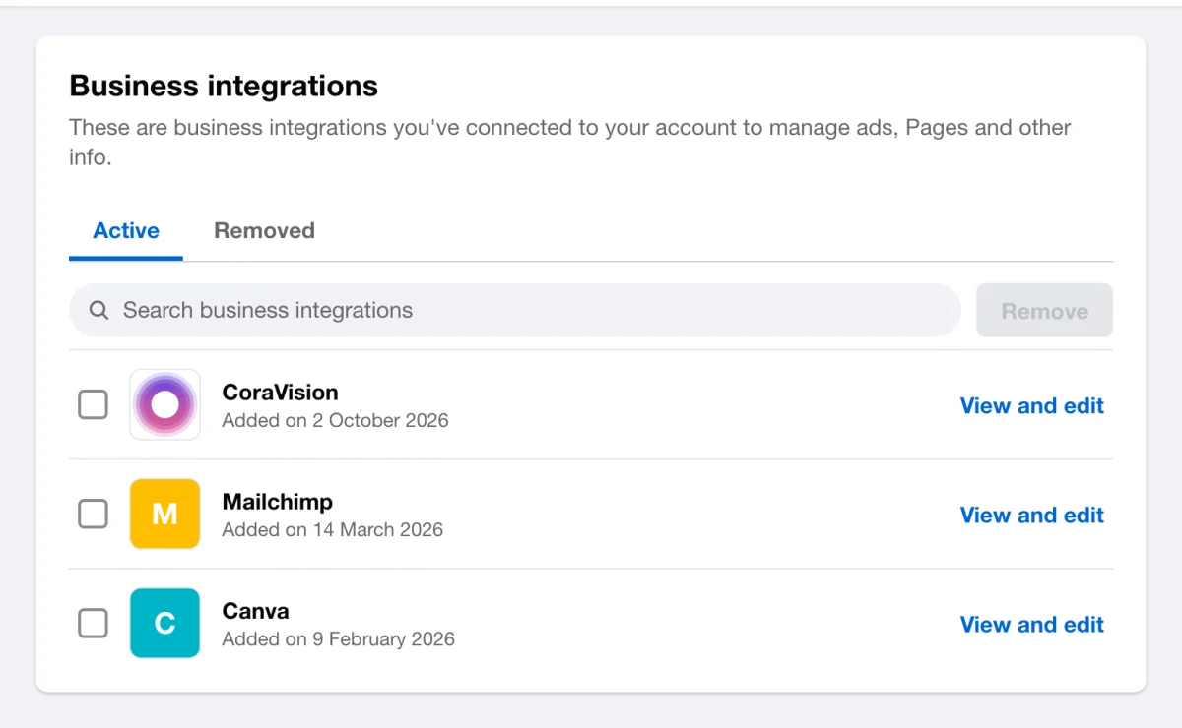Tick the Canva checkbox
The height and width of the screenshot is (728, 1182).
(x=93, y=623)
